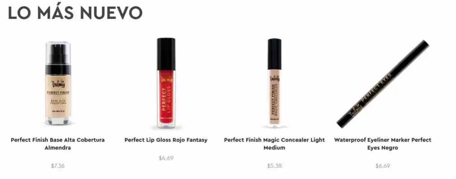Image resolution: width=456 pixels, height=179 pixels.
Task: Click the gold PERFECT EYES text on the eyeliner
Action: click(376, 89)
